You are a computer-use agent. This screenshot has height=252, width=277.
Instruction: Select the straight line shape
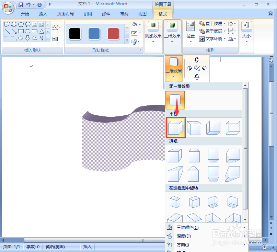point(7,31)
